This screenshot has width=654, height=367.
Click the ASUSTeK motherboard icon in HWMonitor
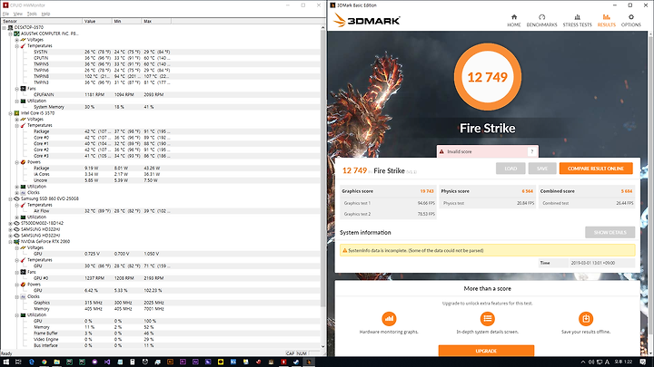coord(16,34)
